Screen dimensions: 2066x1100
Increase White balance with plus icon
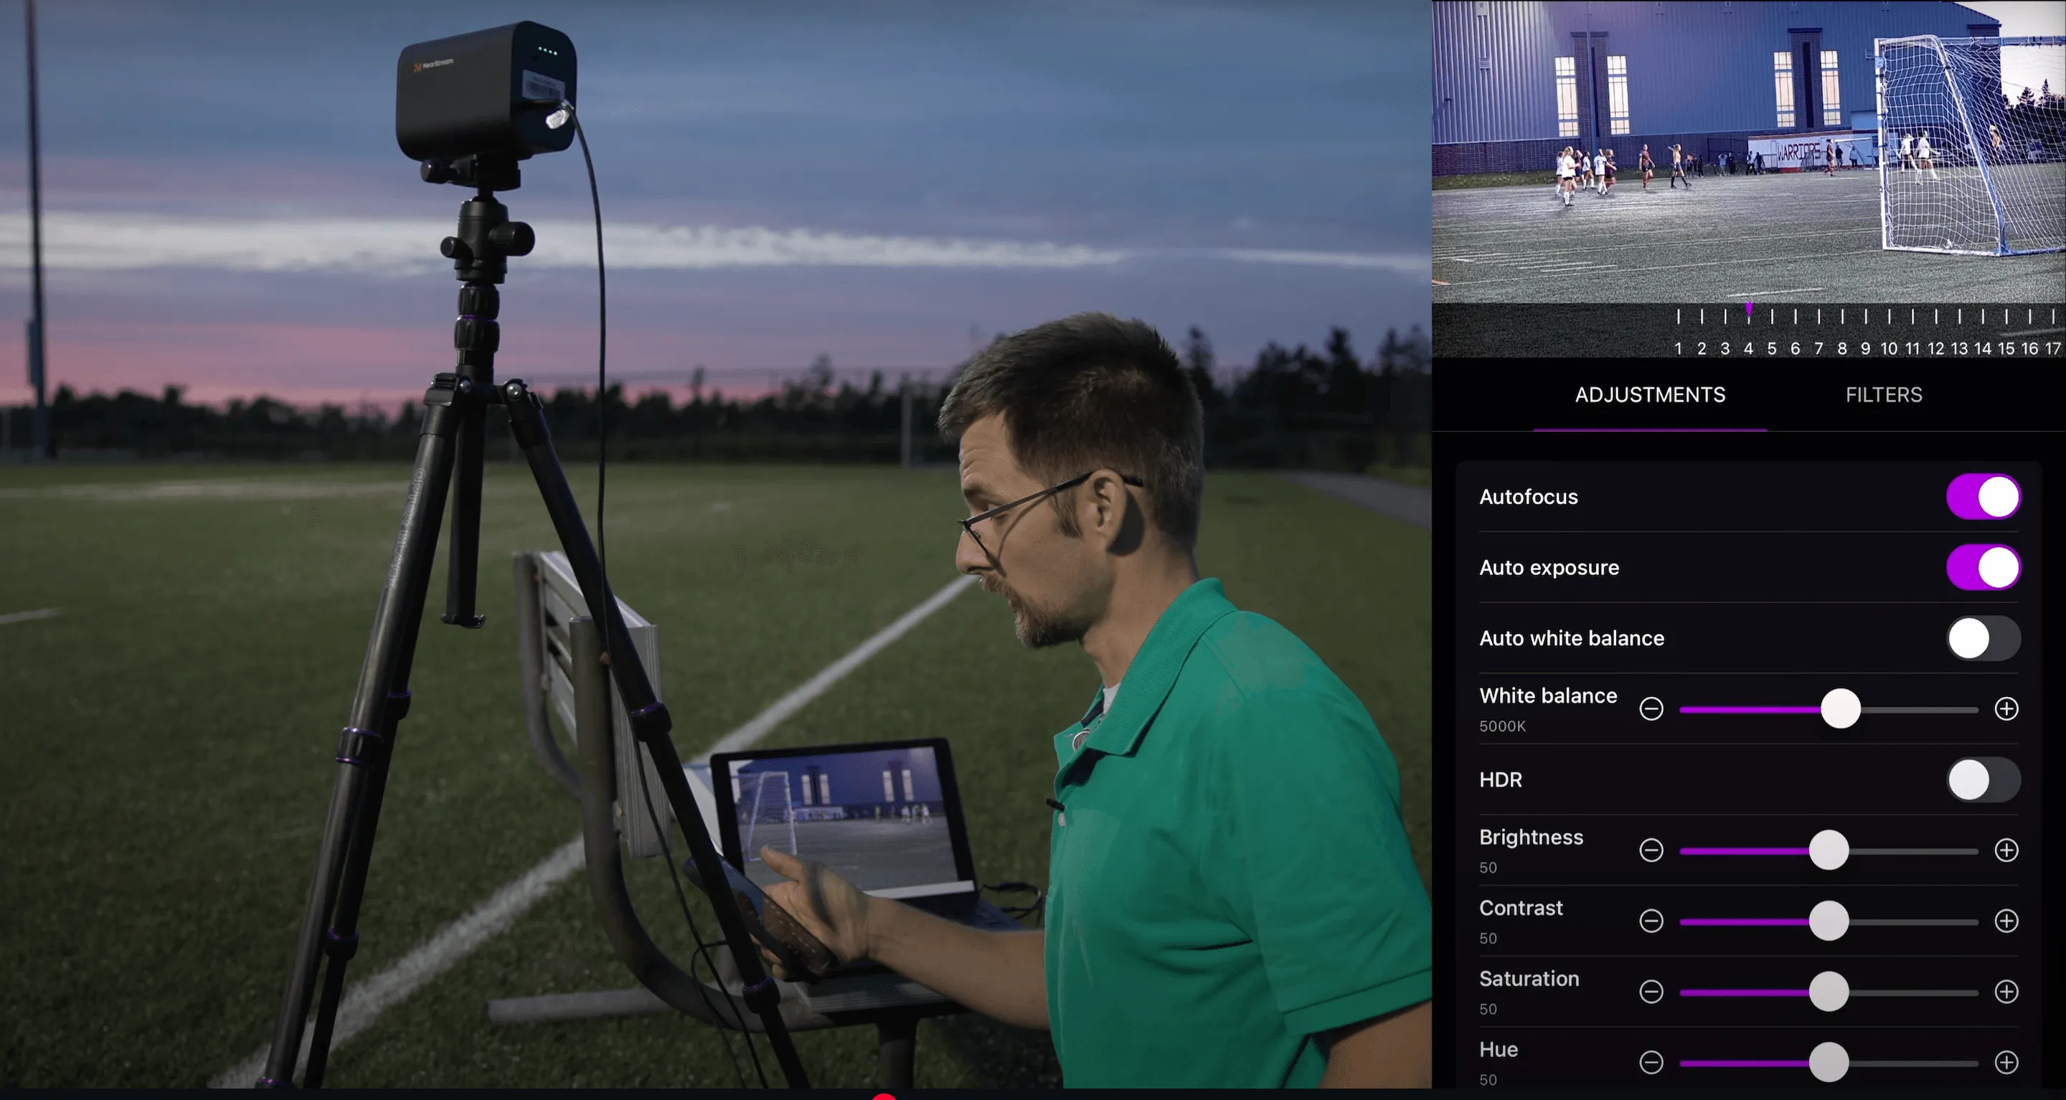coord(2006,708)
